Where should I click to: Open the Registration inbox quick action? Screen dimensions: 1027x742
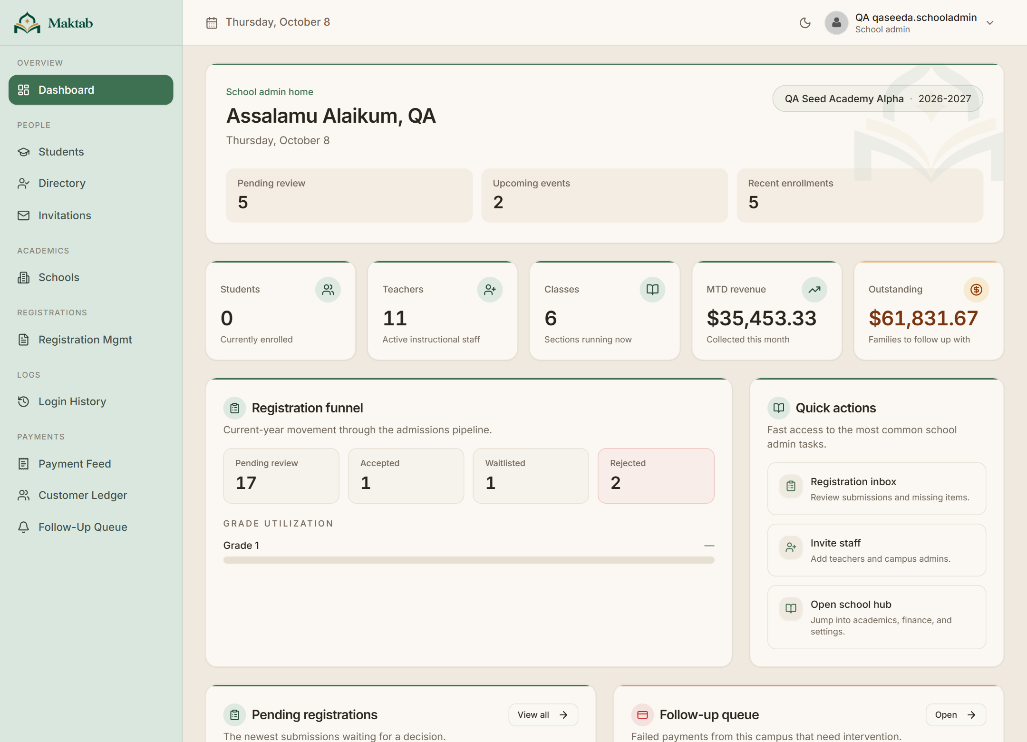pos(876,489)
